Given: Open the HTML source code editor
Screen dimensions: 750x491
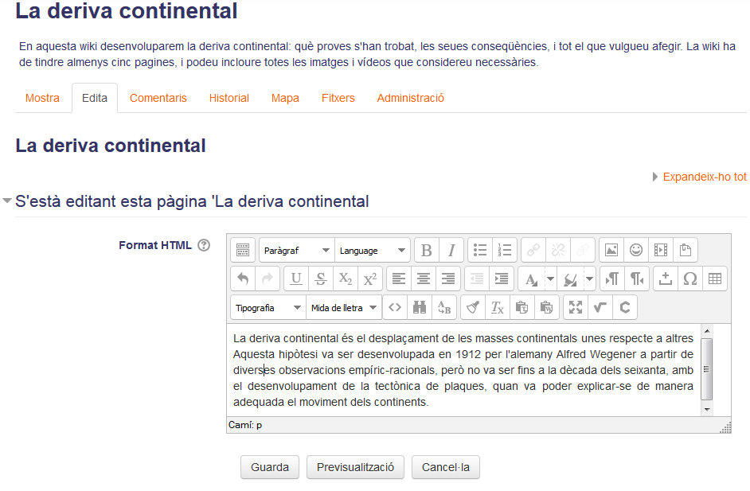Looking at the screenshot, I should (395, 307).
